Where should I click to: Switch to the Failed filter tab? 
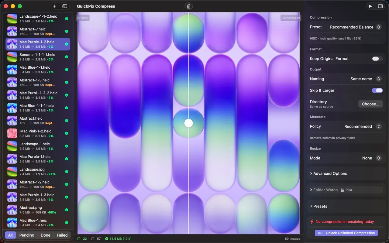[62, 235]
